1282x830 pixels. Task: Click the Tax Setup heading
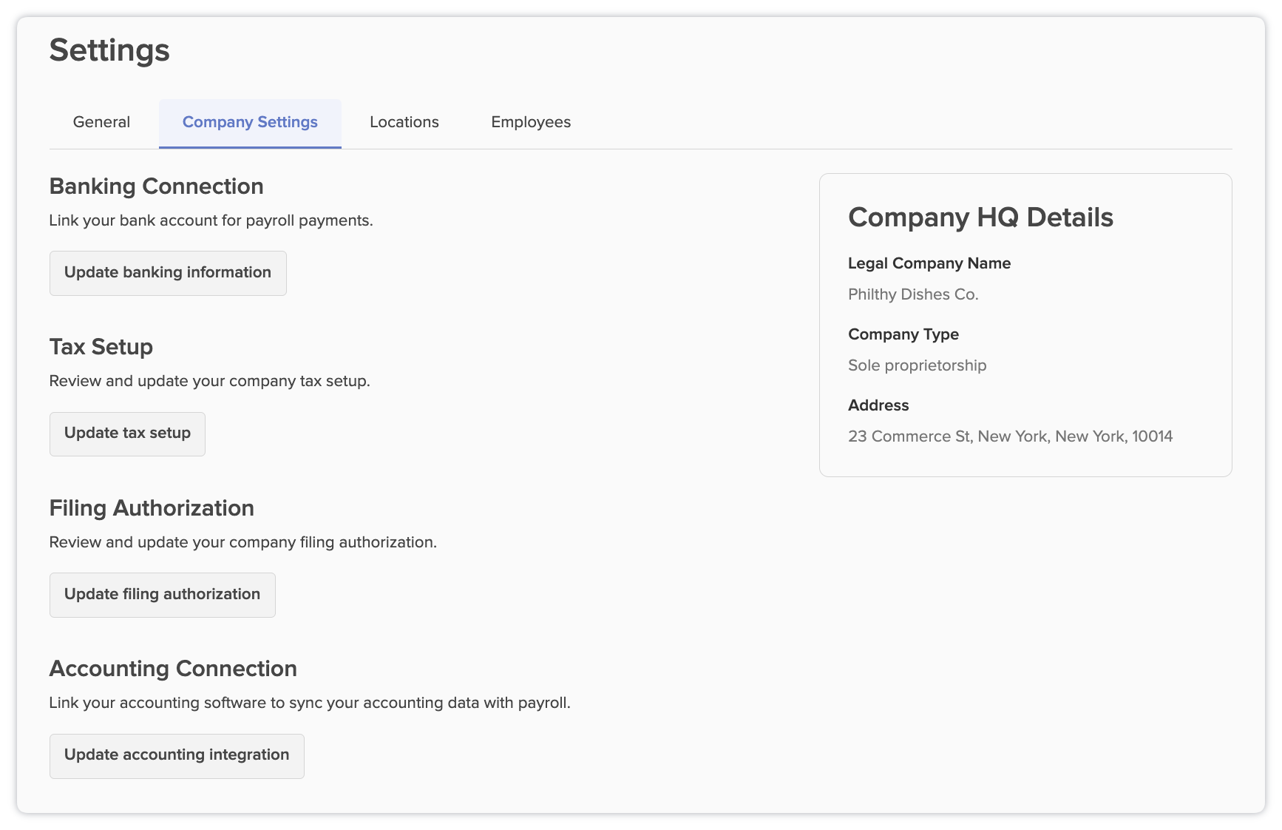pyautogui.click(x=101, y=347)
